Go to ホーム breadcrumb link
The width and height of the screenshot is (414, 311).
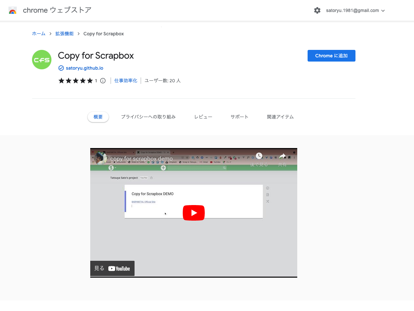tap(38, 34)
